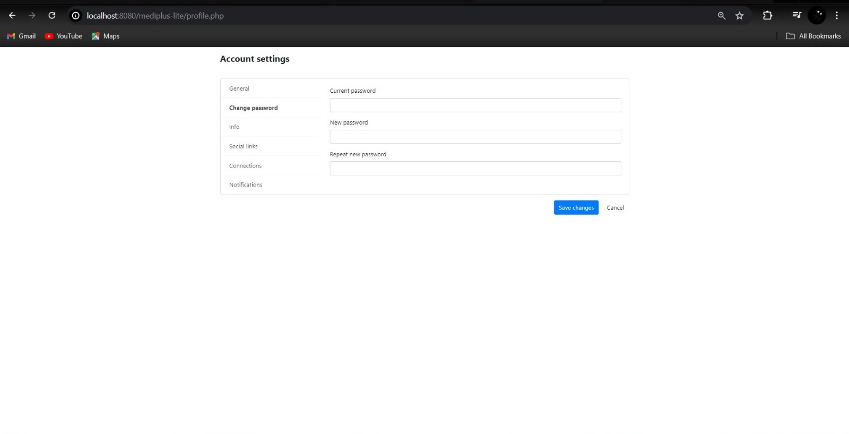This screenshot has width=849, height=434.
Task: Click the browser forward arrow
Action: (x=32, y=15)
